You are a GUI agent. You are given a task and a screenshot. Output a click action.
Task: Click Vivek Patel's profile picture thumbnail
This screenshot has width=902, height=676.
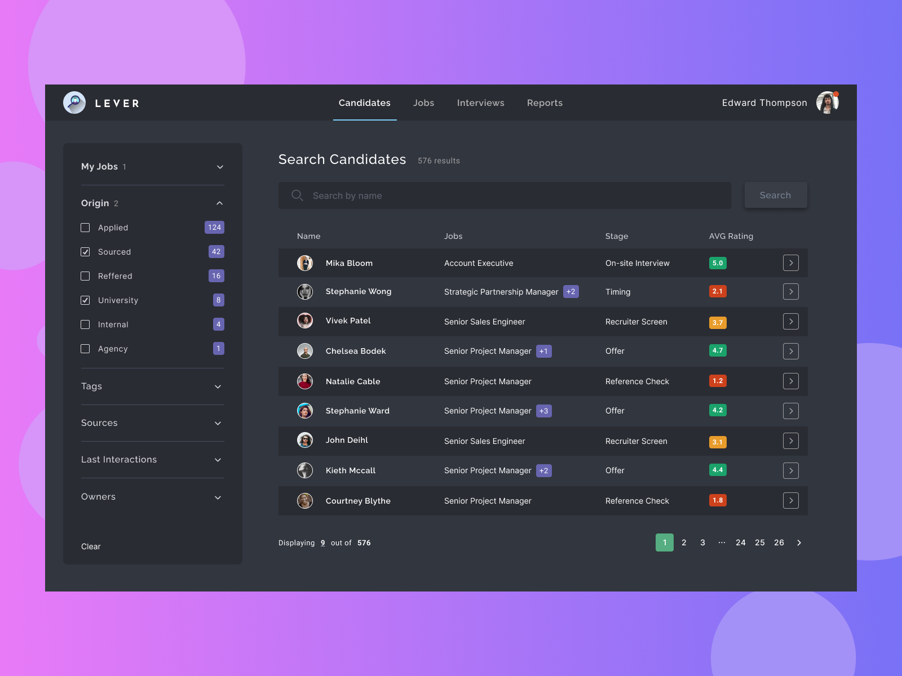pyautogui.click(x=305, y=320)
